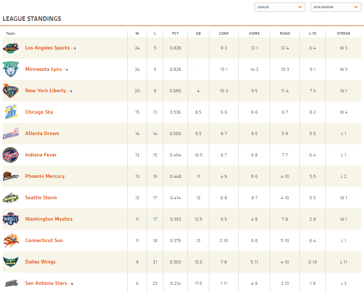Click the L column header

coord(155,34)
